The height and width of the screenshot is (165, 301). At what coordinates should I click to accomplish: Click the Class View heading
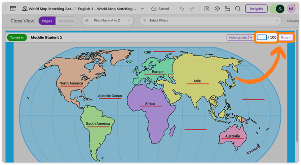click(x=22, y=21)
